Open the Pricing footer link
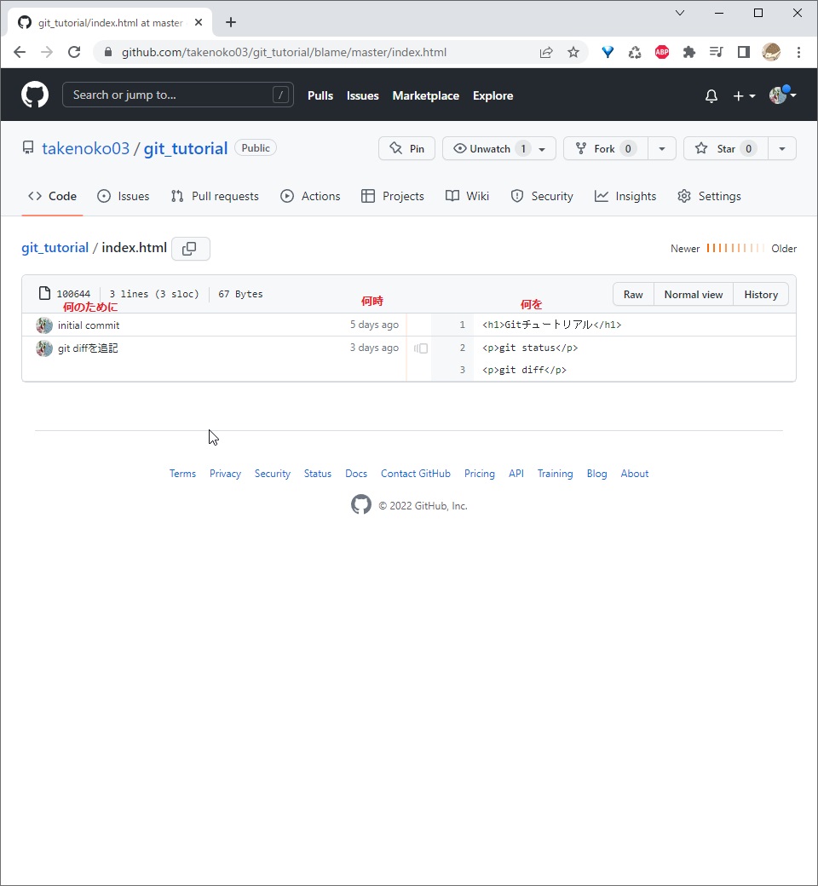Screen dimensions: 818x886 pos(480,474)
